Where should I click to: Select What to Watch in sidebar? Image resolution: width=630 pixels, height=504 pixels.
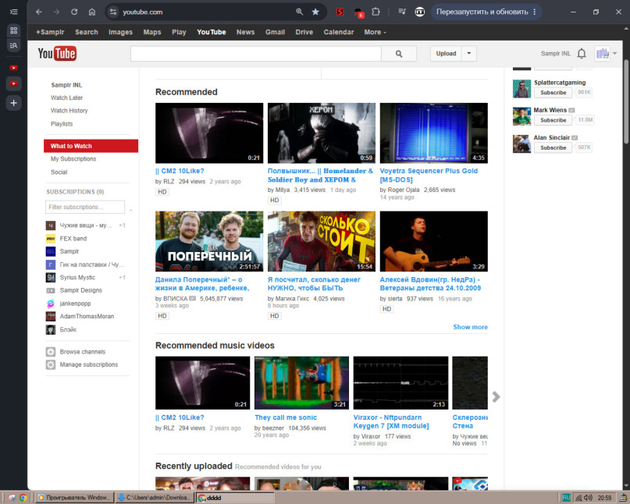coord(91,146)
